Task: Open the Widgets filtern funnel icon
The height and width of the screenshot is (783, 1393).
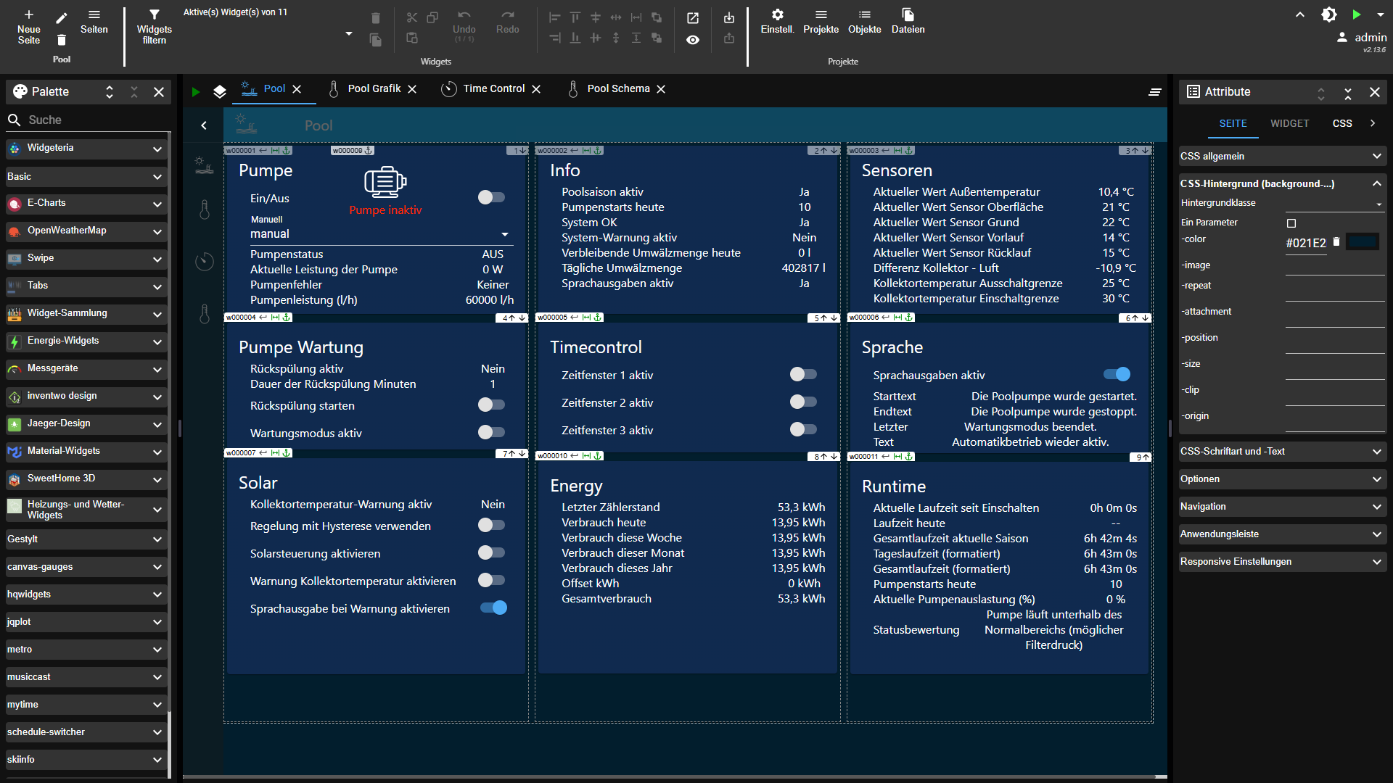Action: (154, 14)
